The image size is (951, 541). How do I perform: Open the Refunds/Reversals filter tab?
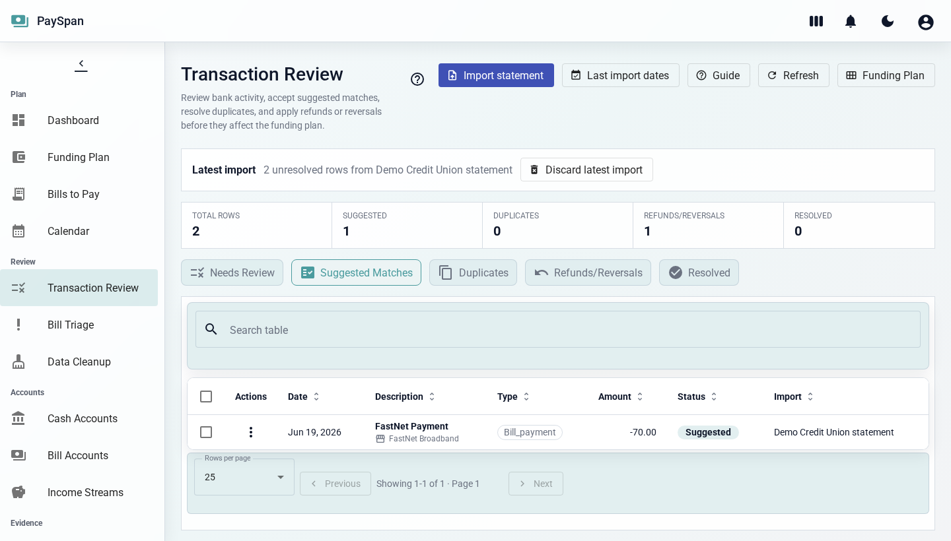(x=588, y=272)
